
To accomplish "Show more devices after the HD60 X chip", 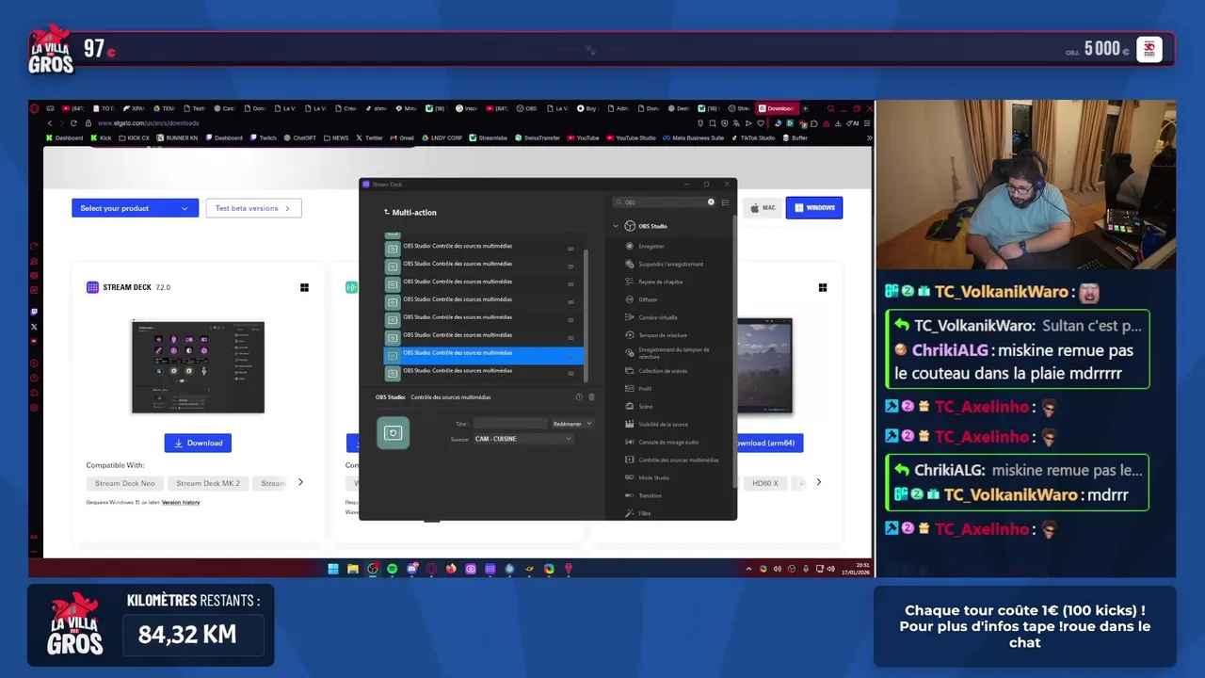I will 818,482.
